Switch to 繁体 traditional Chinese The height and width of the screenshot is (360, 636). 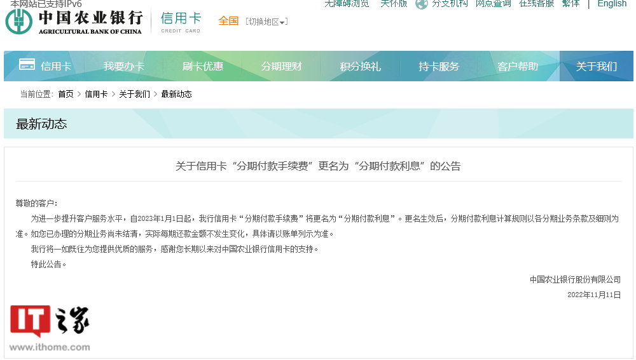tap(570, 4)
